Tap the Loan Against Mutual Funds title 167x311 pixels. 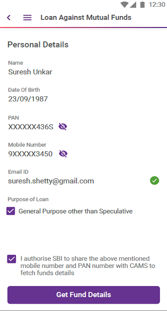click(86, 18)
